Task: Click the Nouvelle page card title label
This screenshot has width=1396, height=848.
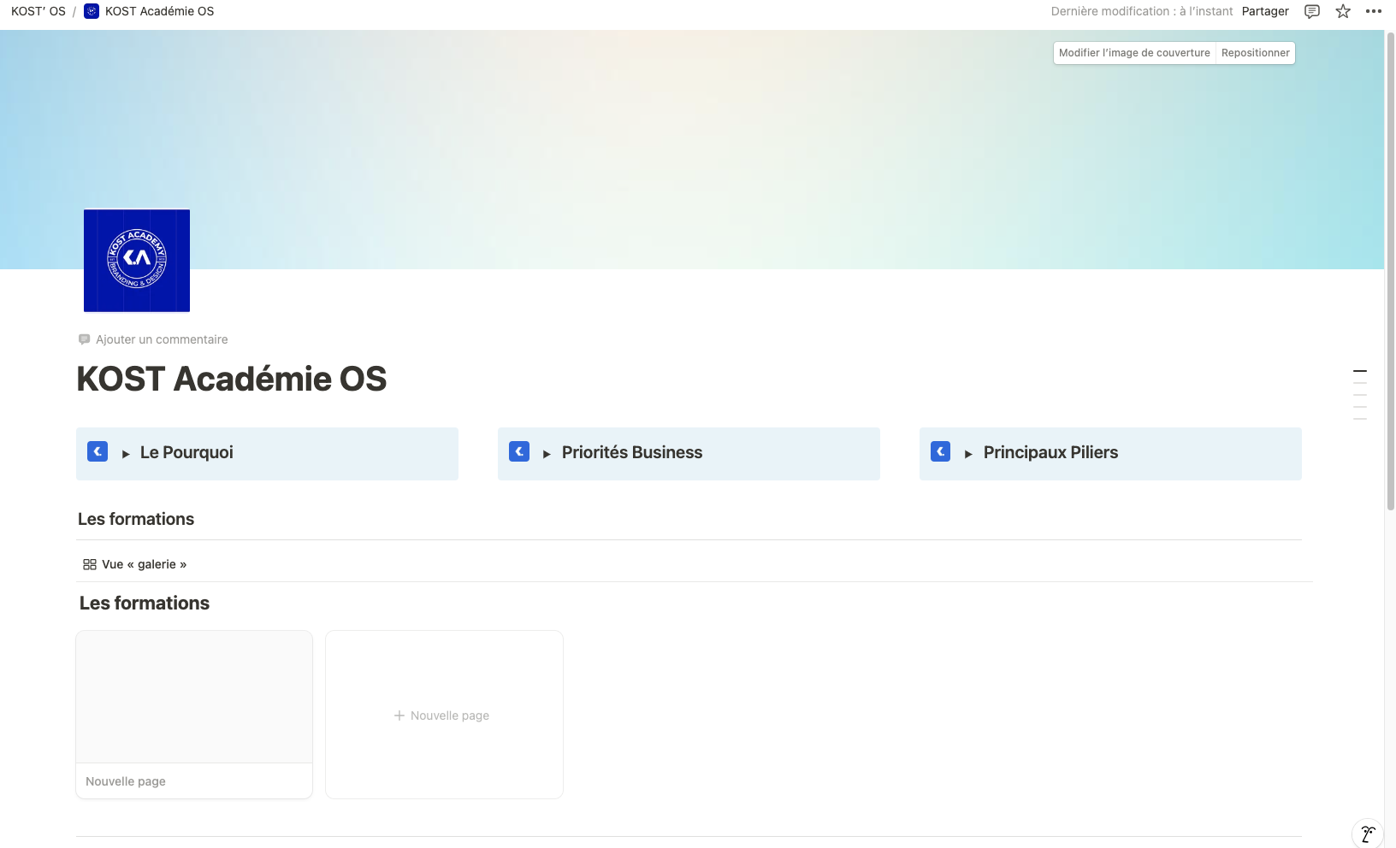Action: pyautogui.click(x=126, y=781)
